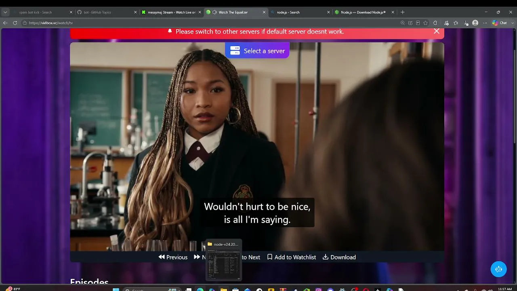Click the vidbox.vc address bar
The image size is (517, 291).
(210, 23)
